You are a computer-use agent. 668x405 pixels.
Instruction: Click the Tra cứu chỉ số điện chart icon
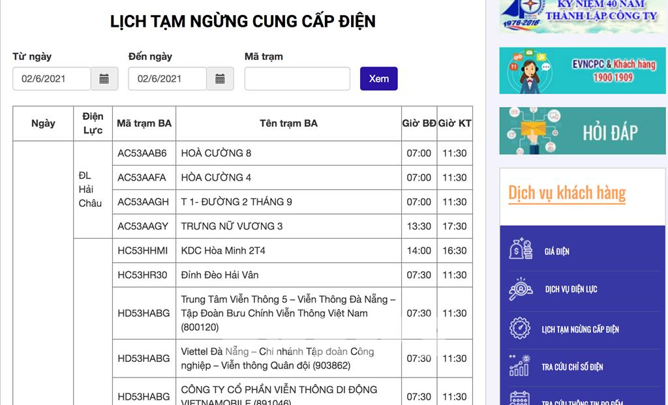click(x=519, y=366)
